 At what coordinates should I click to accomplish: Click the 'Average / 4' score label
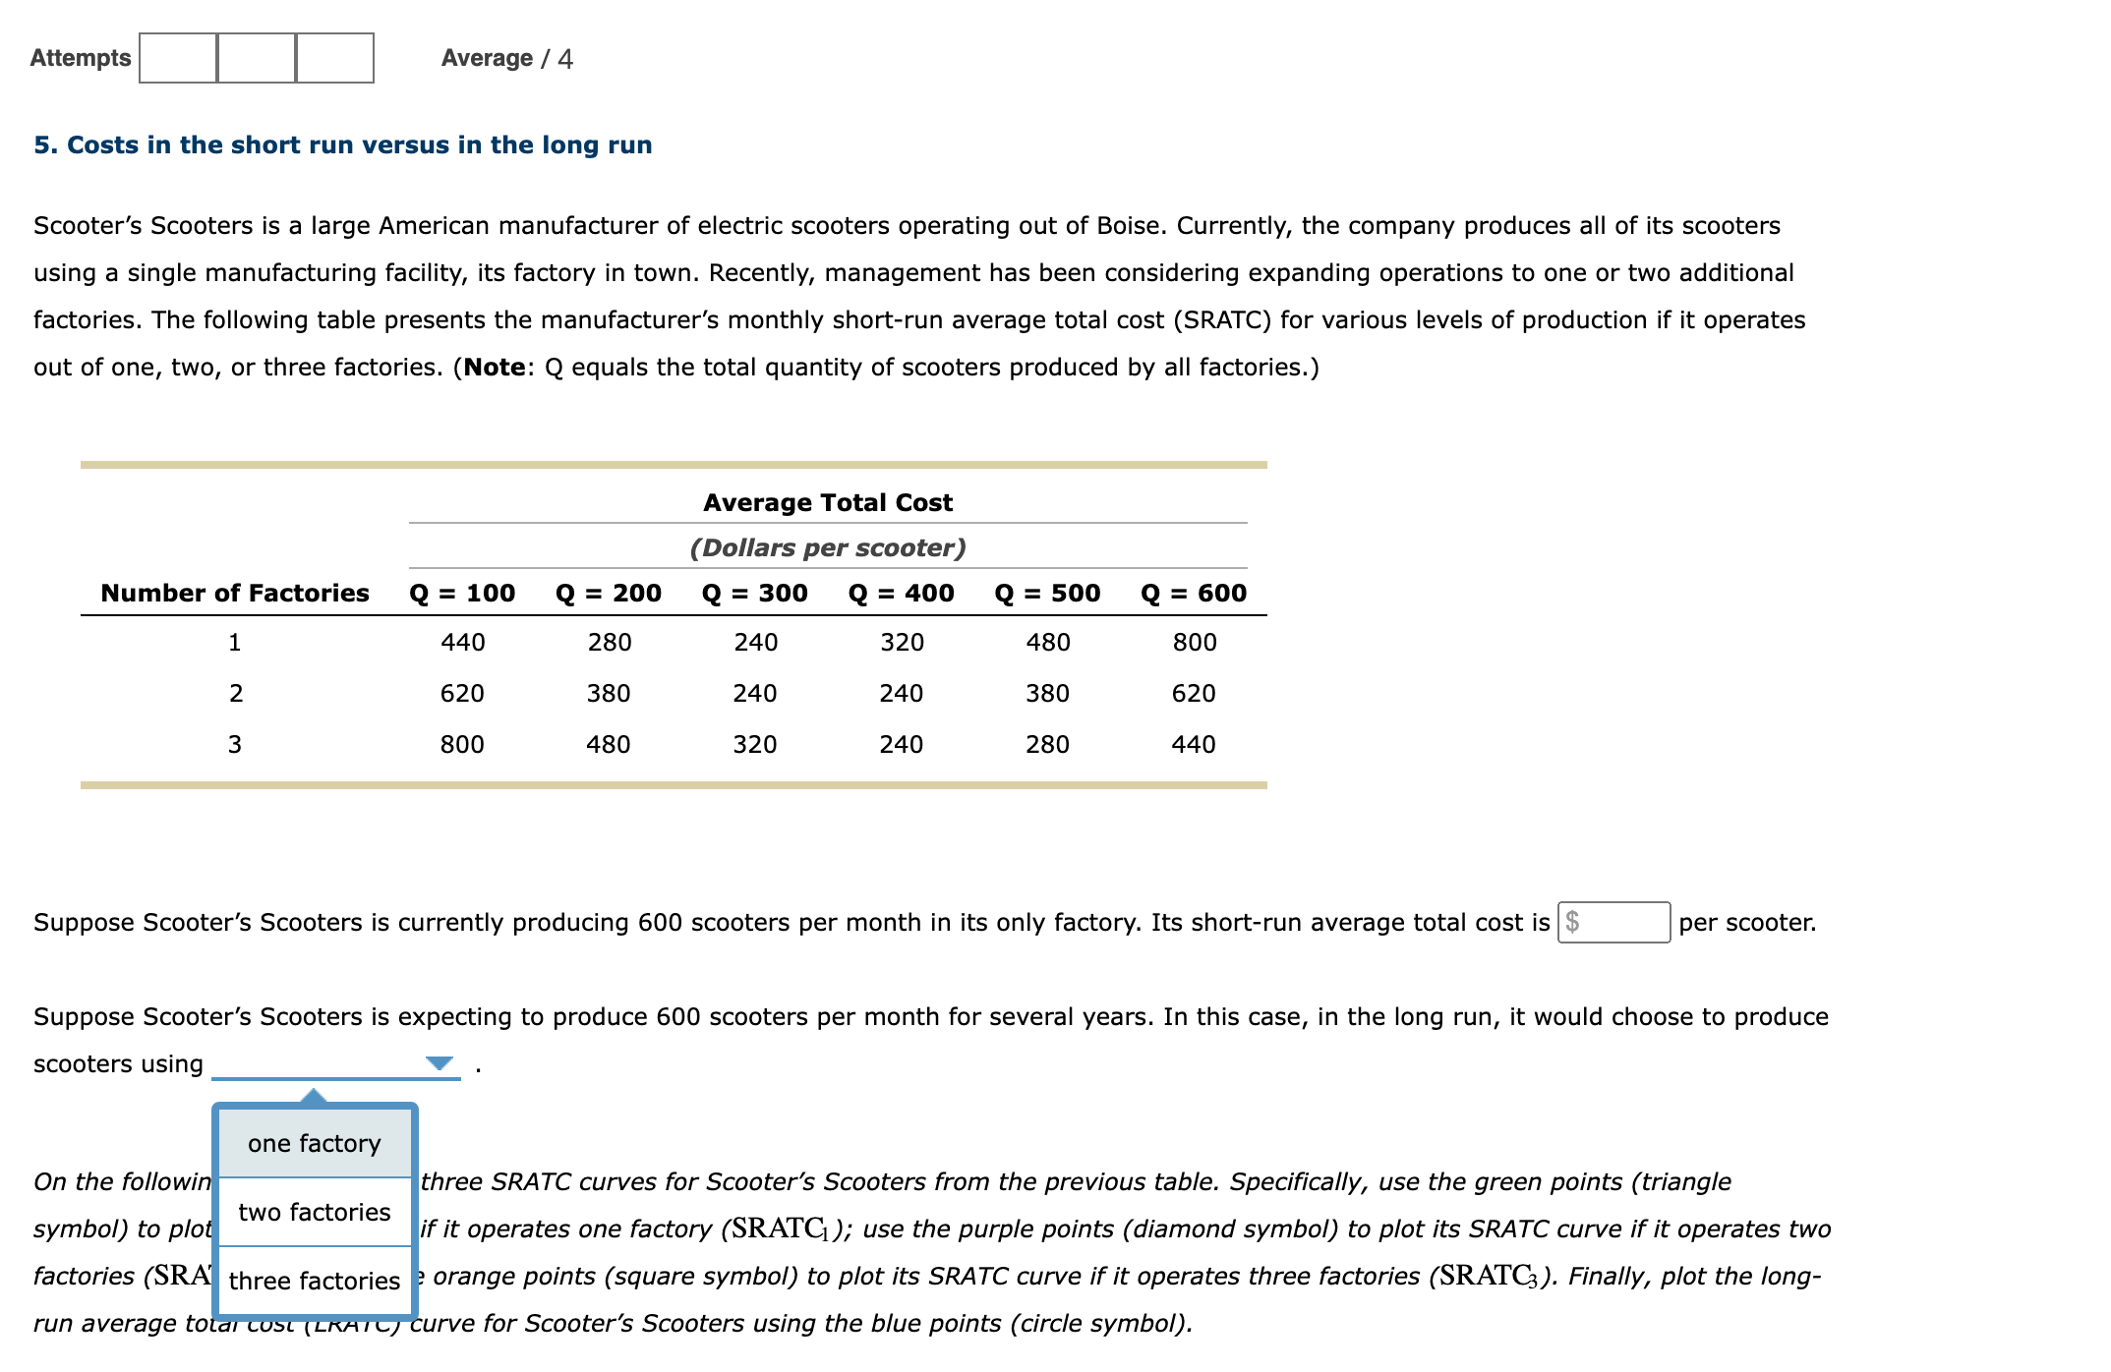506,58
